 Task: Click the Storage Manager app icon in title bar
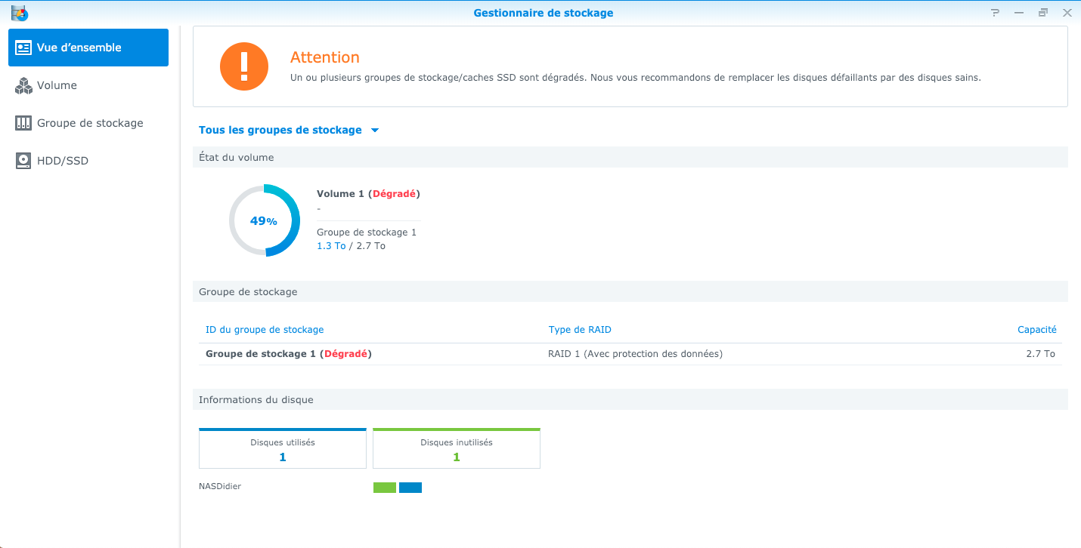coord(20,13)
